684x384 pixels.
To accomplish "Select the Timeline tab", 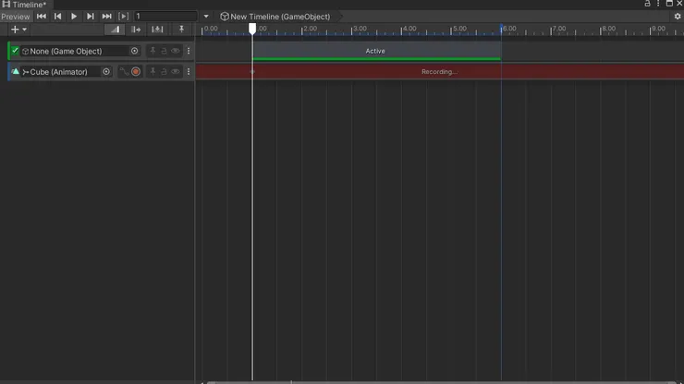I will (x=25, y=5).
